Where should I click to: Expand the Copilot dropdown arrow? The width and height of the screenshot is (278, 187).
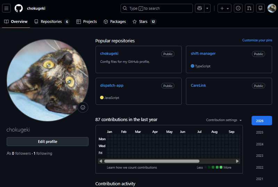coord(207,8)
